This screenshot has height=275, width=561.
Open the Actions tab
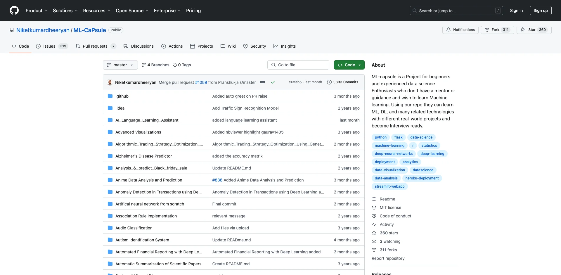(x=172, y=46)
